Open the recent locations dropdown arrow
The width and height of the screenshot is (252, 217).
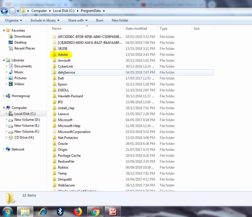18,11
